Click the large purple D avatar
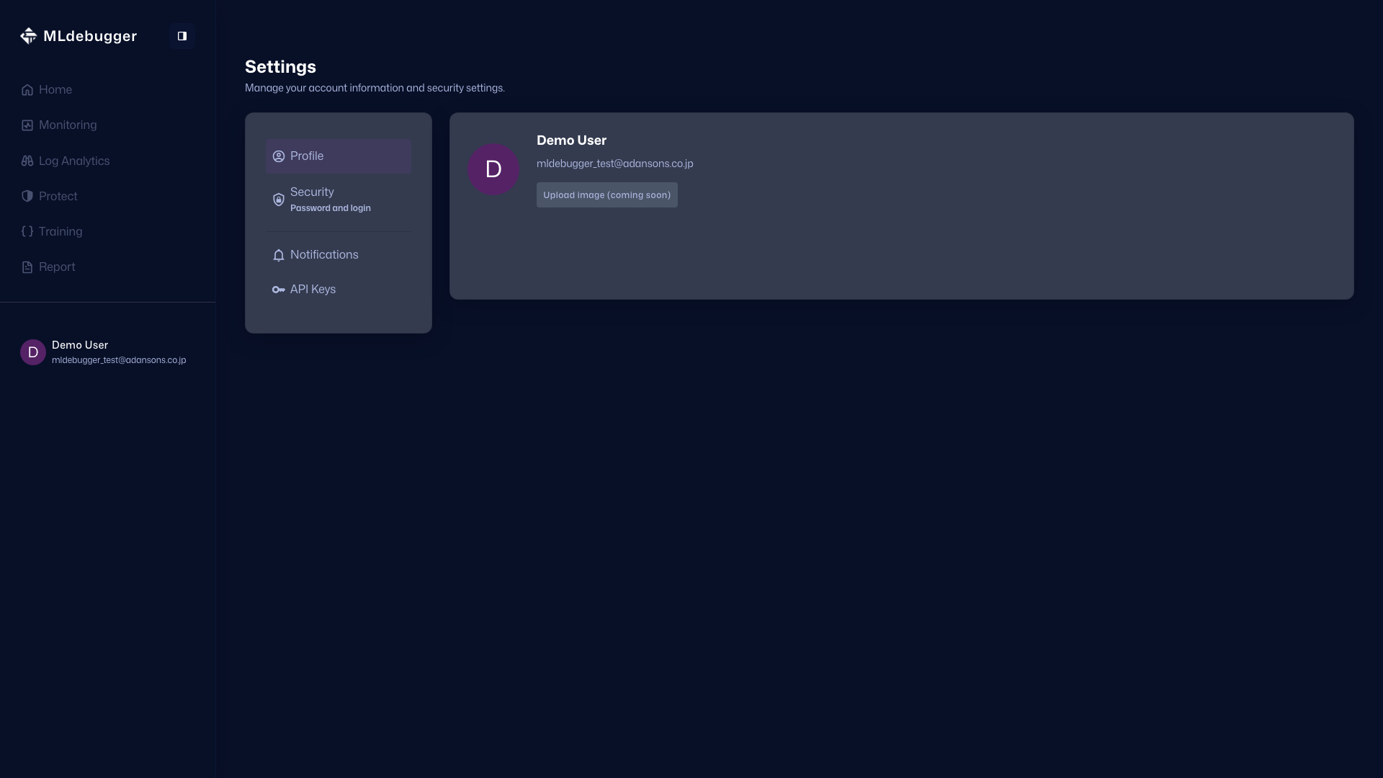1383x778 pixels. click(493, 169)
